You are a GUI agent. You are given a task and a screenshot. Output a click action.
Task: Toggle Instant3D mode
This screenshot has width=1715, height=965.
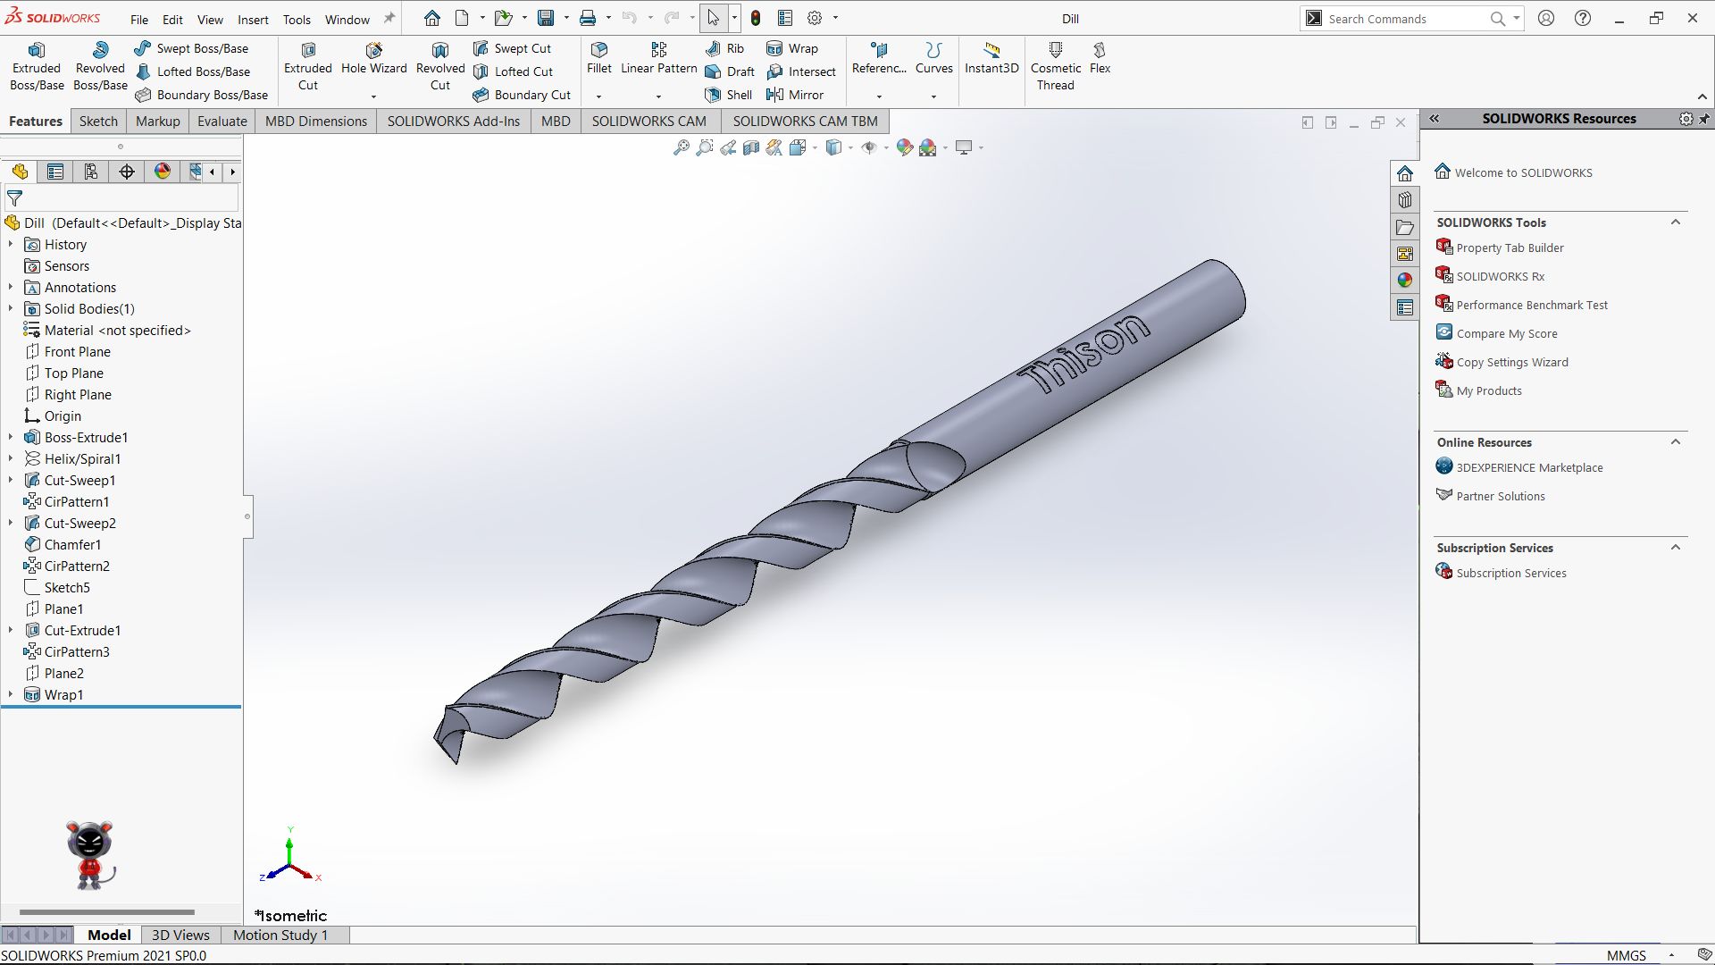pyautogui.click(x=991, y=59)
